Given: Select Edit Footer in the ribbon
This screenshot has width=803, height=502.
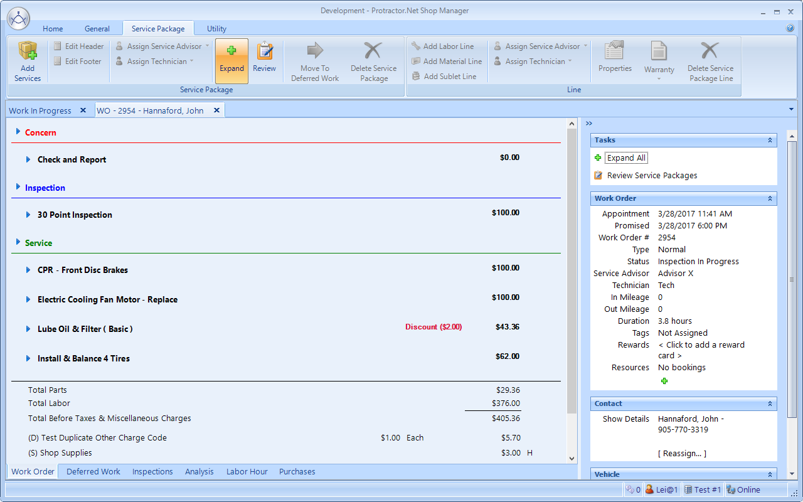Looking at the screenshot, I should tap(77, 61).
